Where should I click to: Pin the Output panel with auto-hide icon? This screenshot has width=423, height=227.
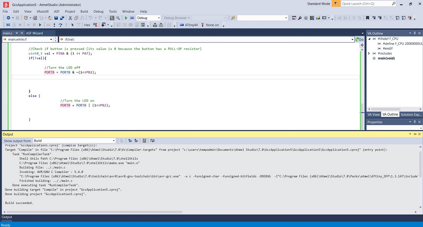[415, 134]
